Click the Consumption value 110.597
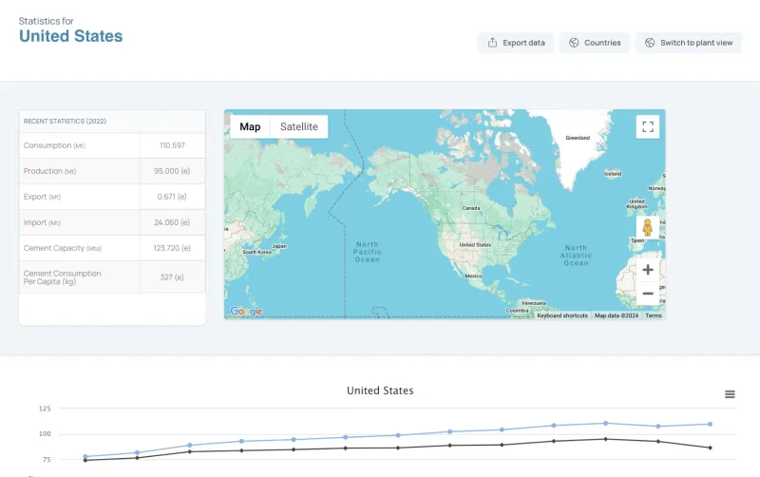760x477 pixels. pos(173,145)
